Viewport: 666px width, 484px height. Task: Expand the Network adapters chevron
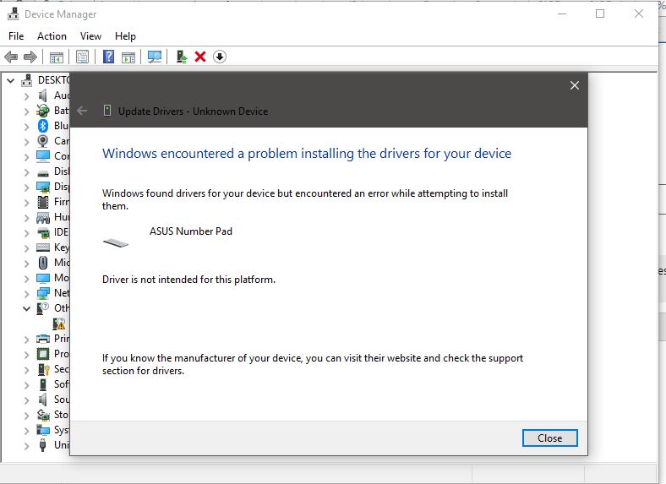[x=27, y=294]
